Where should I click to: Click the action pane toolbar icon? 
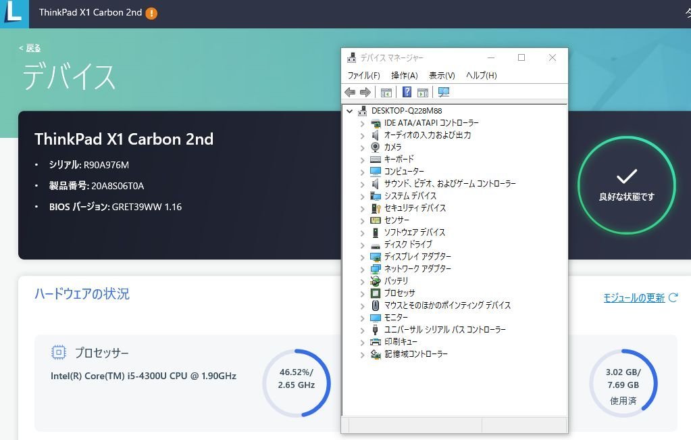pos(423,92)
